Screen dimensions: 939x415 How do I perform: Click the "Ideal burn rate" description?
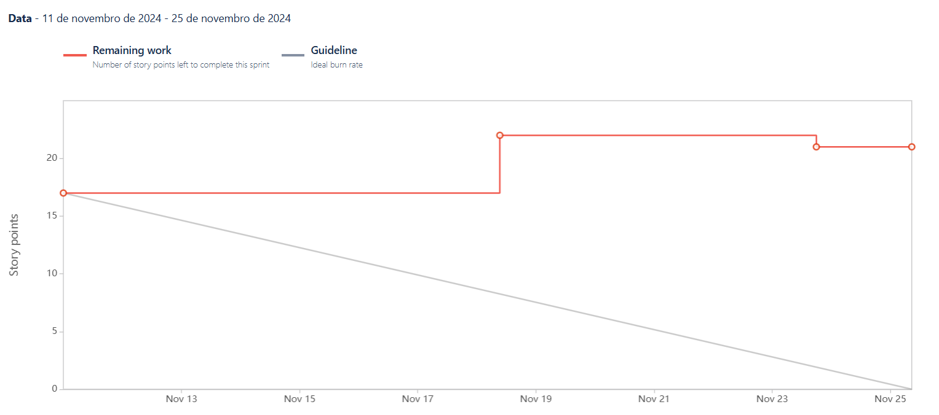click(x=336, y=64)
